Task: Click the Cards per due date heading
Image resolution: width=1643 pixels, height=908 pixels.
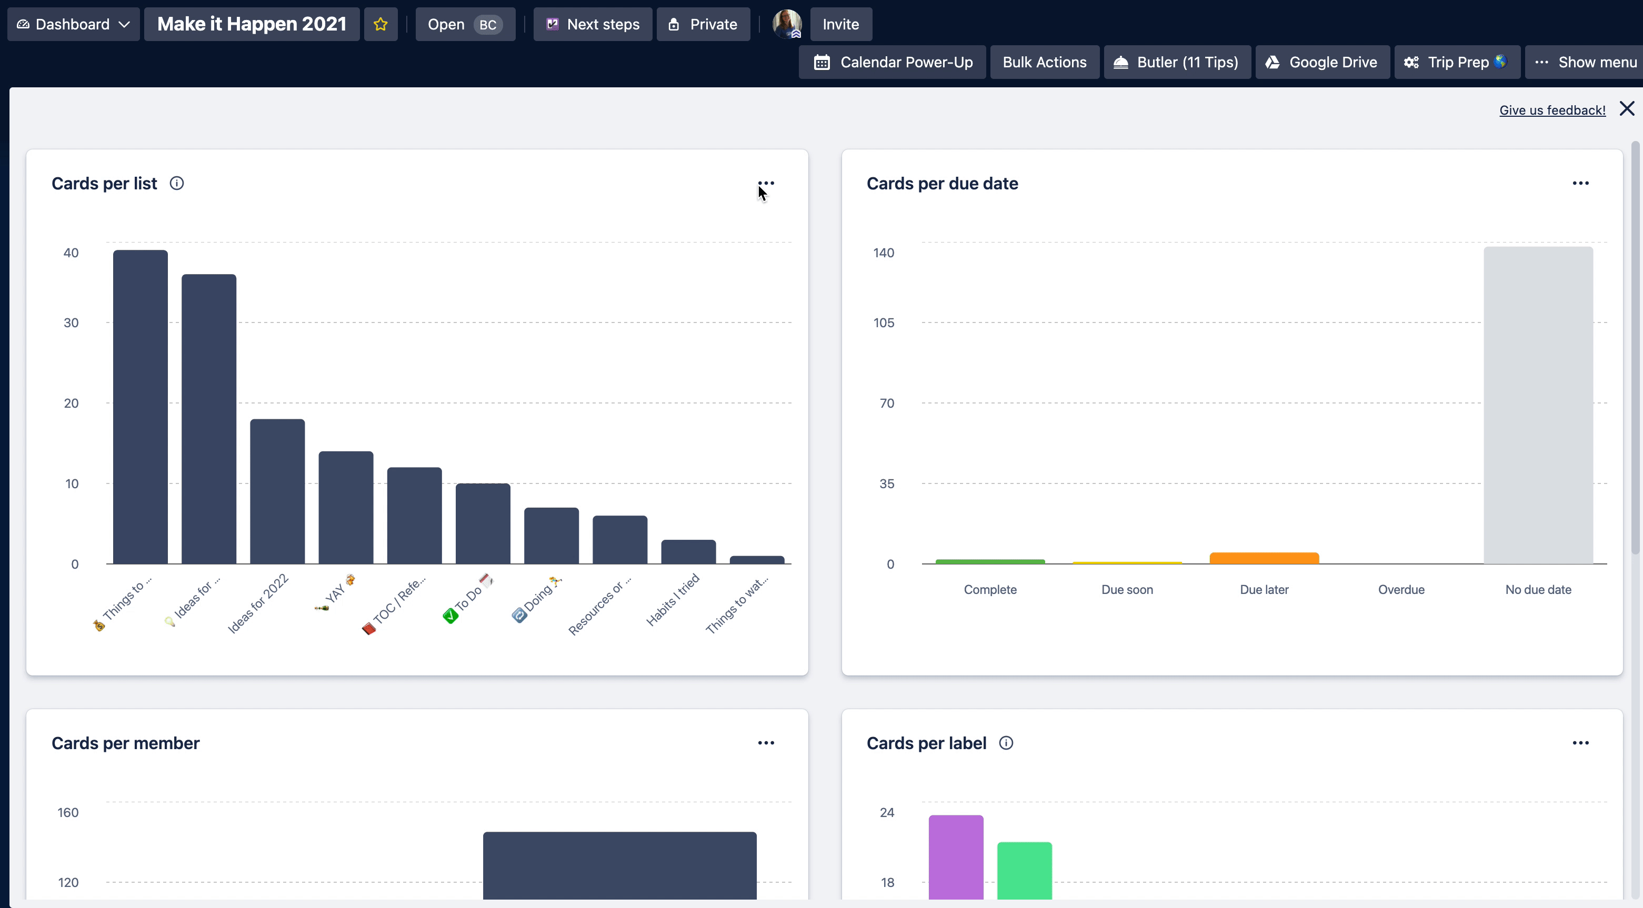Action: tap(942, 183)
